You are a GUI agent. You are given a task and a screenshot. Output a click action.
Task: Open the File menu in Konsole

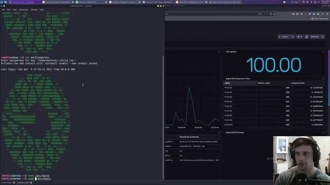tap(3, 10)
